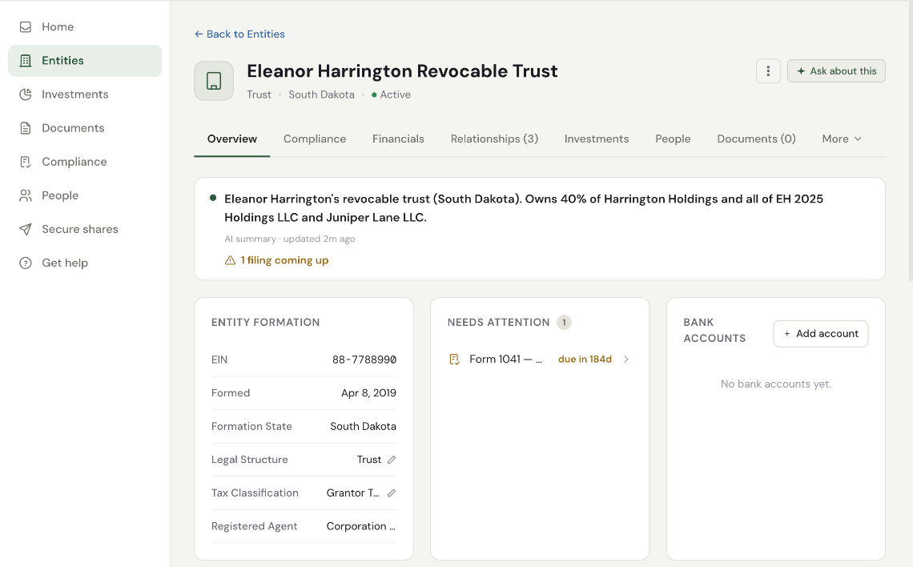Screen dimensions: 913x567
Task: Click the Eleanor Harrington Revocable Trust title
Action: 402,71
